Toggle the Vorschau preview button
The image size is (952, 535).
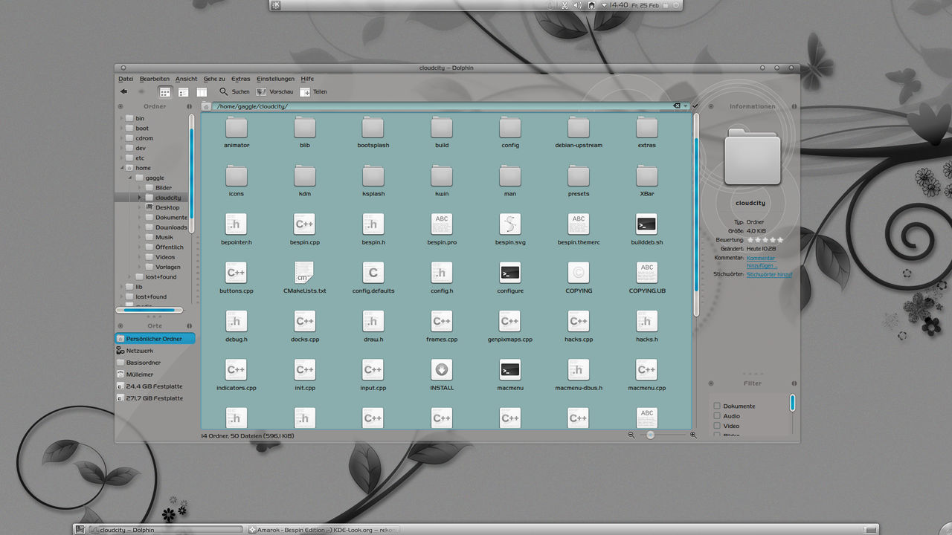274,91
